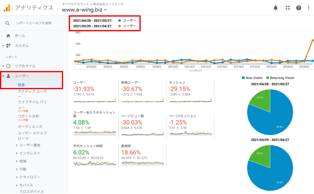This screenshot has width=314, height=194.
Task: Open the コホート分析 report
Action: click(28, 116)
